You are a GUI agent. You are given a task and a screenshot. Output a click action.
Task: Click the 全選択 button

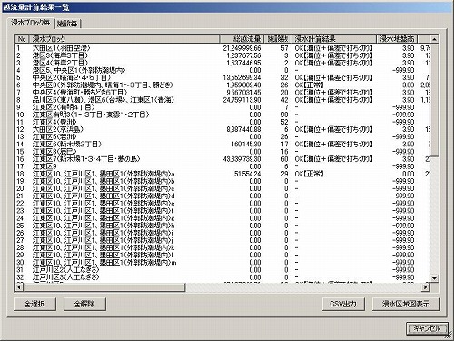click(x=35, y=304)
